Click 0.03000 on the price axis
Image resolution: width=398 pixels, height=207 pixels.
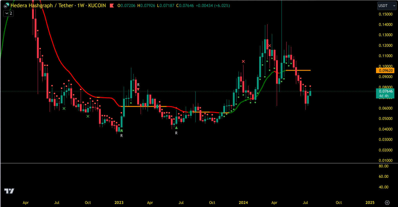(385, 140)
